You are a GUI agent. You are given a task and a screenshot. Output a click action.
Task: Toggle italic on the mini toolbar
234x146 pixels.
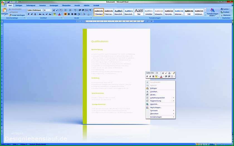pyautogui.click(x=150, y=76)
